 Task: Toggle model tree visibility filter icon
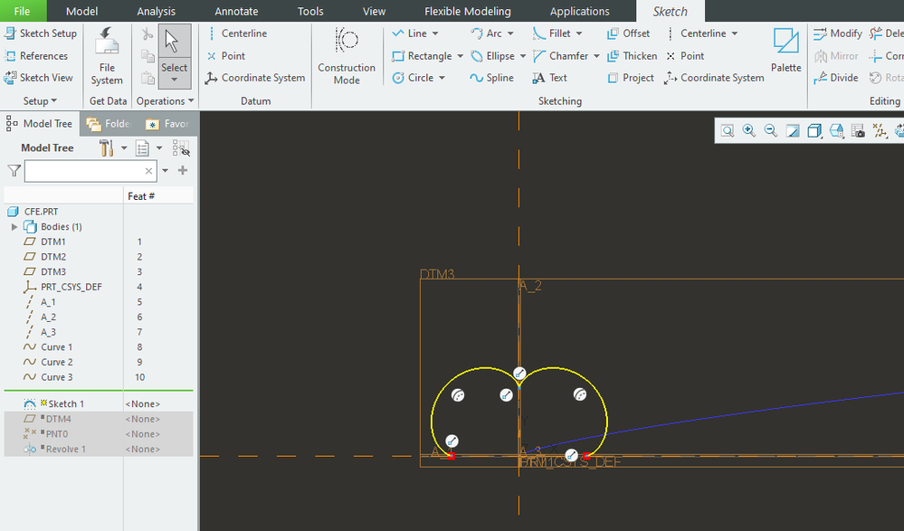(x=181, y=147)
